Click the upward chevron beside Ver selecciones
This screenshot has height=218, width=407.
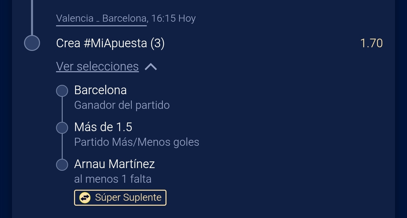[151, 67]
